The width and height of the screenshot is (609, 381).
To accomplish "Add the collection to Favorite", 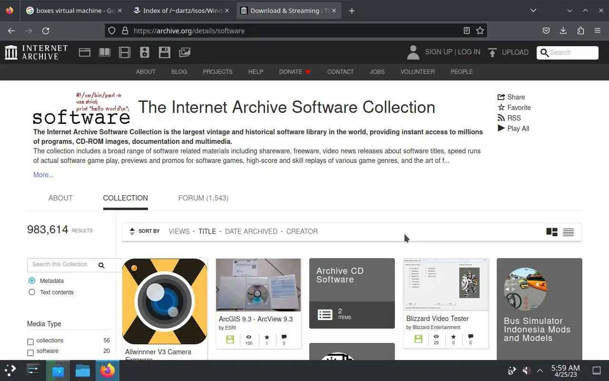I will (514, 108).
